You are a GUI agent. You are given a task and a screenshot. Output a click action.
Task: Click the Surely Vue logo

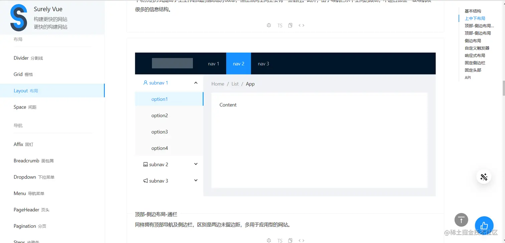[x=19, y=18]
